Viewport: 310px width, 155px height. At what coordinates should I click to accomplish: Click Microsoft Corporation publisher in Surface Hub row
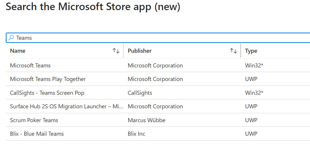(x=155, y=106)
